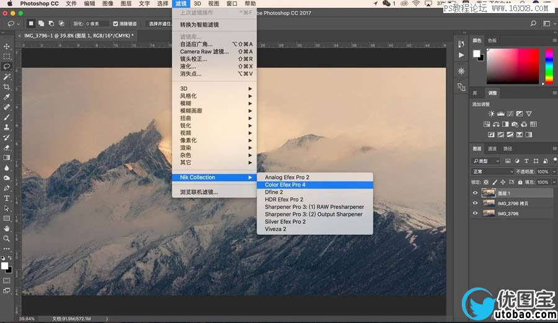Select the Clone Stamp tool

(x=6, y=127)
